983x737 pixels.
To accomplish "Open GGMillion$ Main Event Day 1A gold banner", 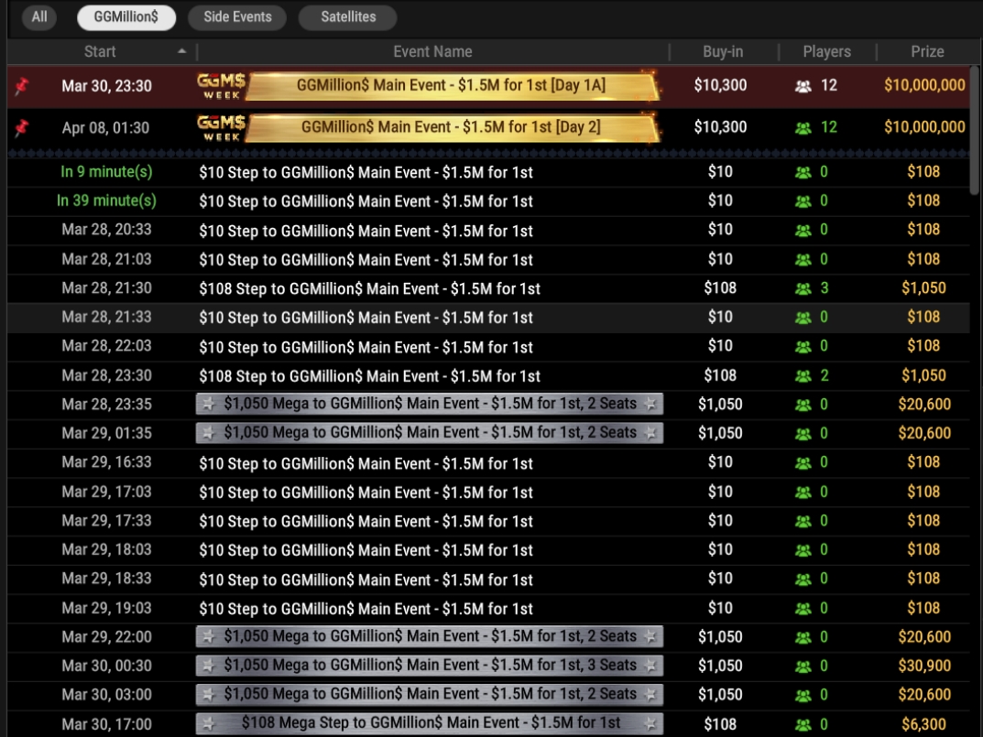I will (452, 85).
